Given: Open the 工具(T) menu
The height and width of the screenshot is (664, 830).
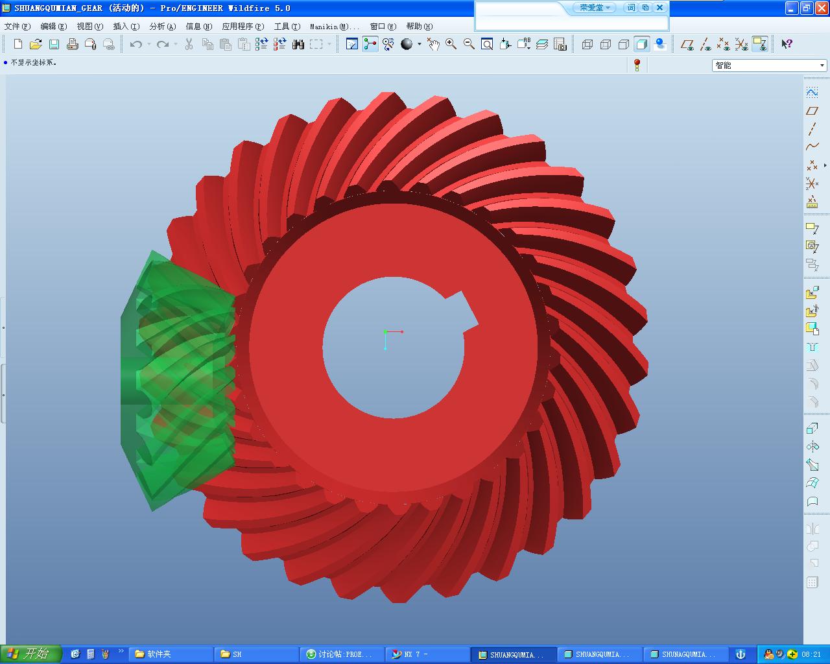Looking at the screenshot, I should click(x=287, y=27).
